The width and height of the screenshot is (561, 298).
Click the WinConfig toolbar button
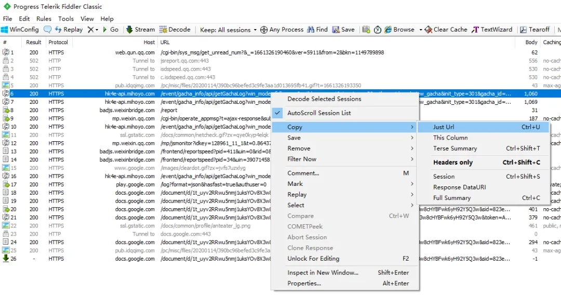pos(20,30)
